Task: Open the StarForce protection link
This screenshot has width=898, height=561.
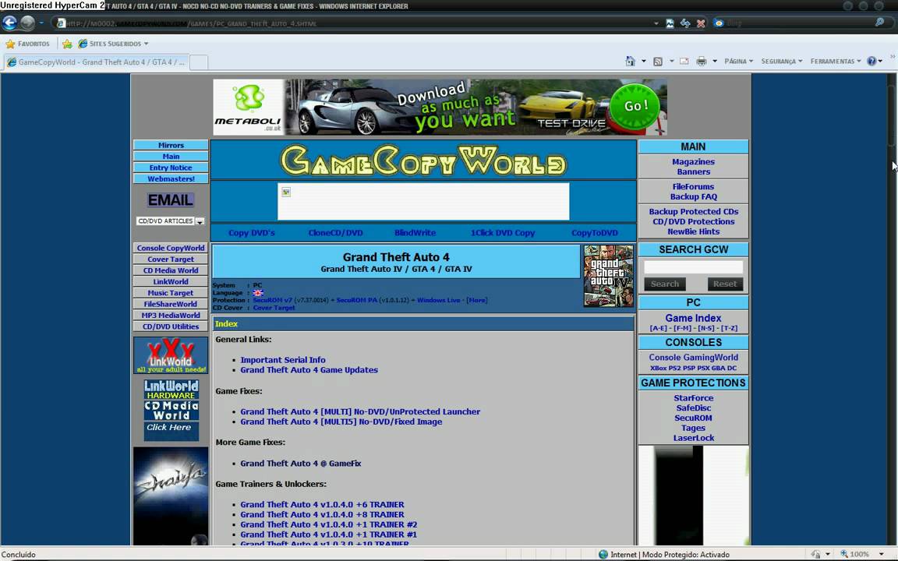Action: pos(694,398)
